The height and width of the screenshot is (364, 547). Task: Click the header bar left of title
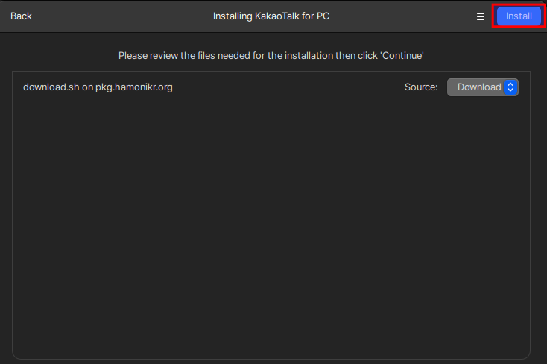[x=119, y=16]
